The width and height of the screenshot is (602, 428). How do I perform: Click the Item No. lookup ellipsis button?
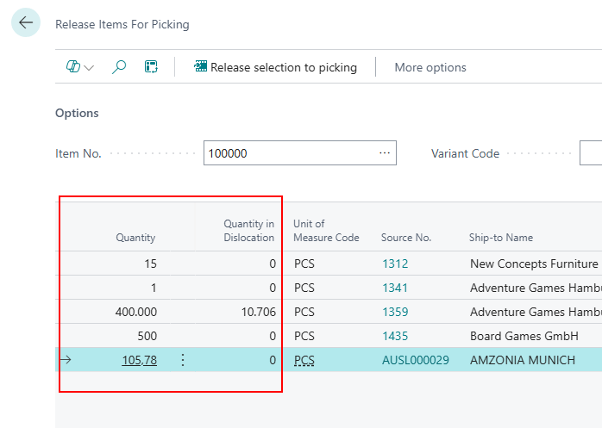click(x=385, y=153)
